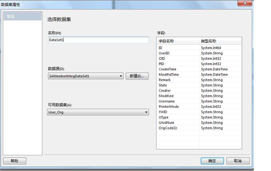271x171 pixels.
Task: Confirm with the 确定 button
Action: coord(212,161)
